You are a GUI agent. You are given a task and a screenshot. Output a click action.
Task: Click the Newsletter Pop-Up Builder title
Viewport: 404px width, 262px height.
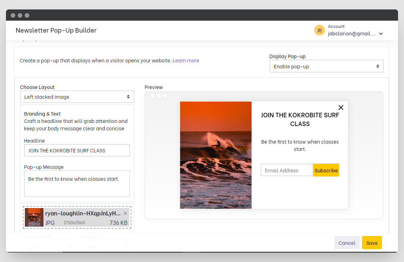(56, 30)
